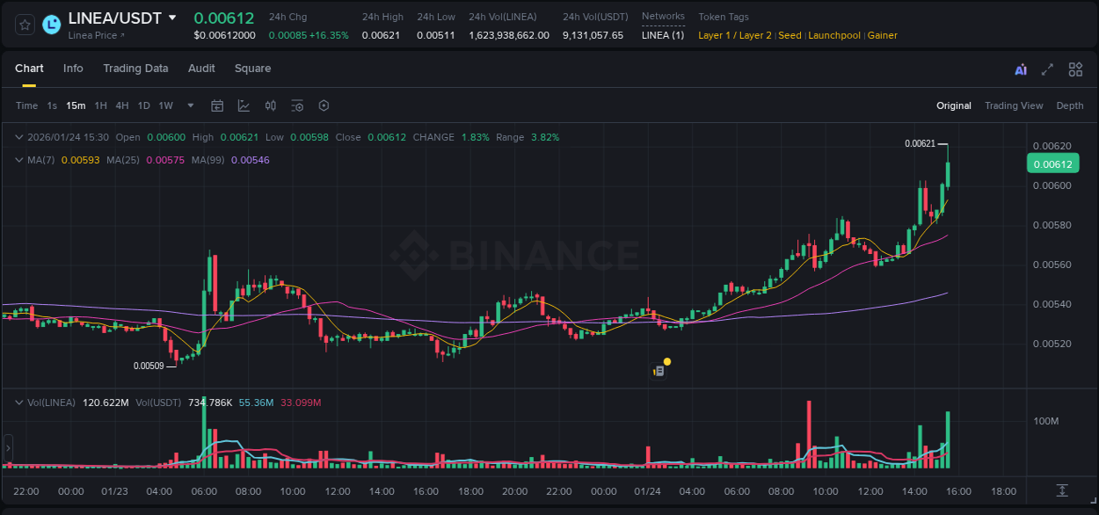Open chart settings via hexagon icon

(x=324, y=105)
